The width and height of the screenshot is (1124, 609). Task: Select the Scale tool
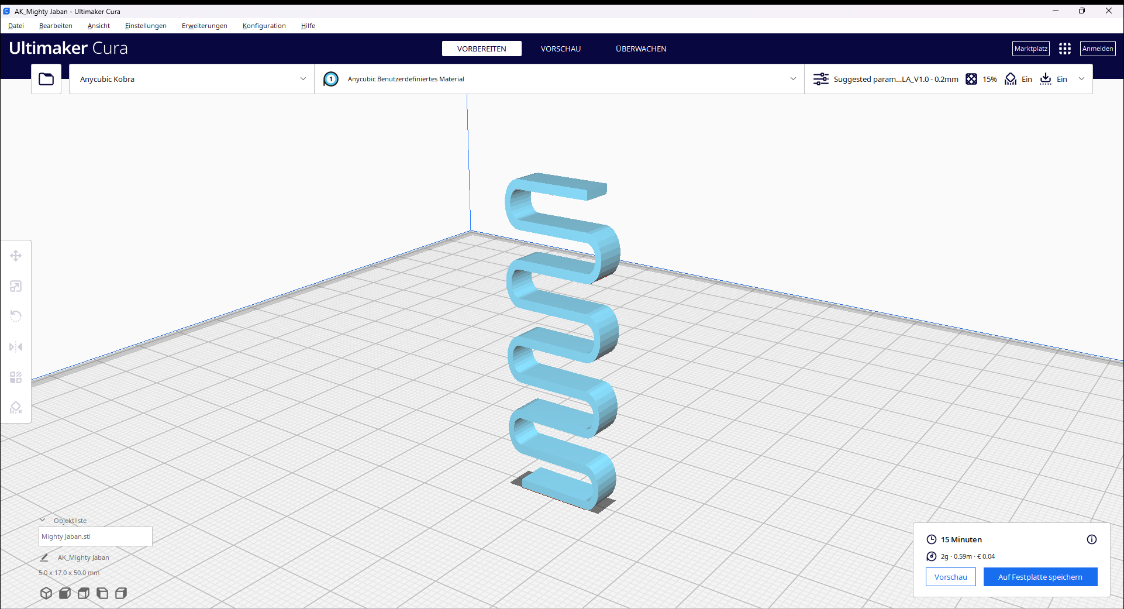click(x=16, y=286)
